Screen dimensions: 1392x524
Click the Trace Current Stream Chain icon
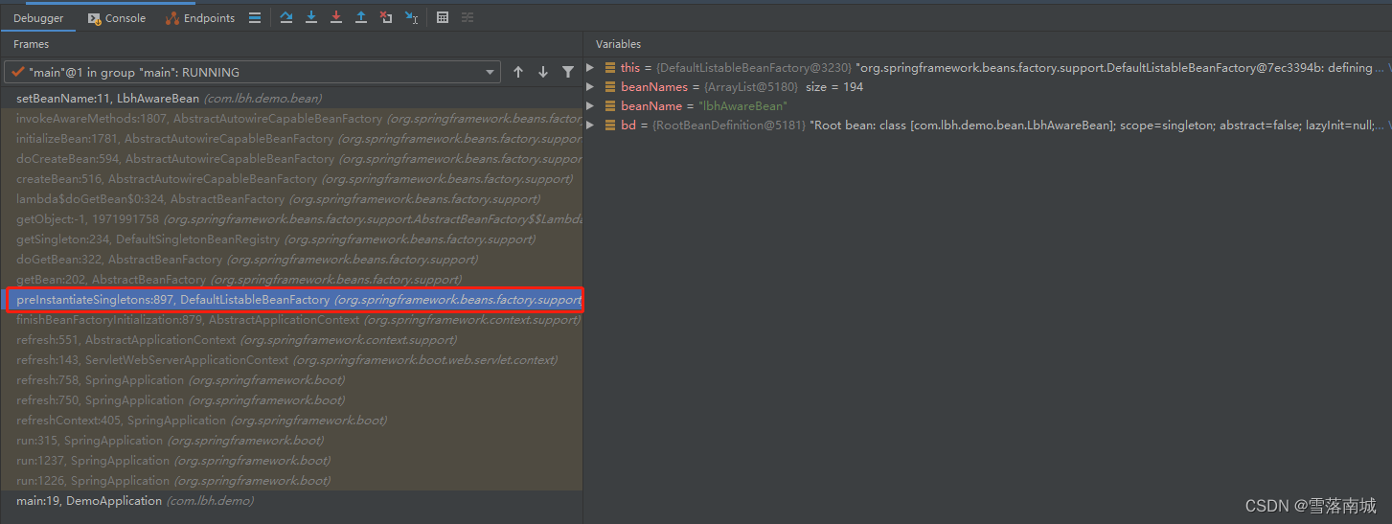pos(468,18)
